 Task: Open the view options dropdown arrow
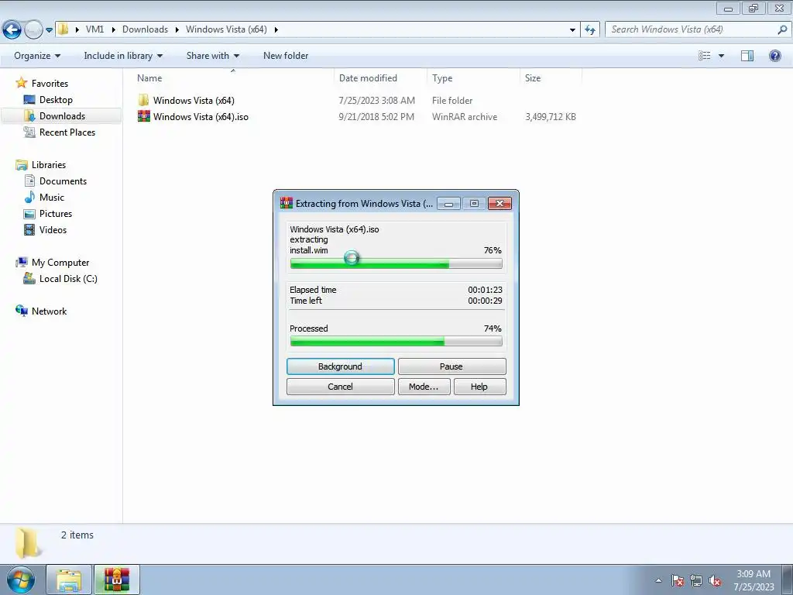tap(721, 56)
